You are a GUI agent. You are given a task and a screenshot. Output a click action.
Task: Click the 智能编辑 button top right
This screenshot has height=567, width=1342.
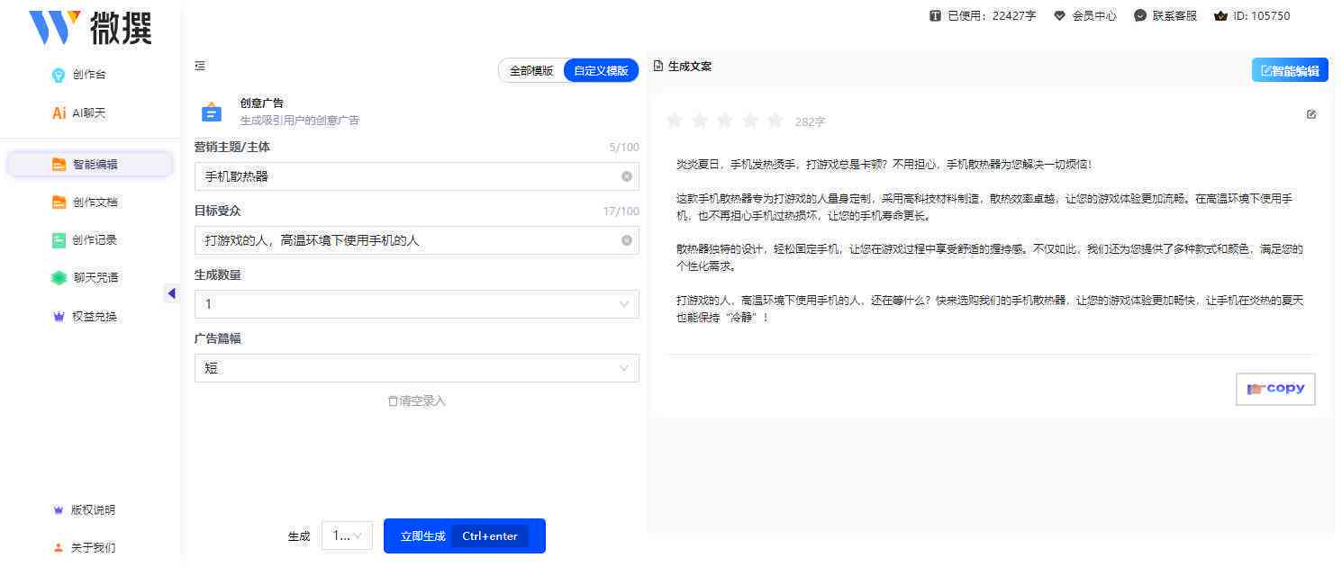[1290, 70]
